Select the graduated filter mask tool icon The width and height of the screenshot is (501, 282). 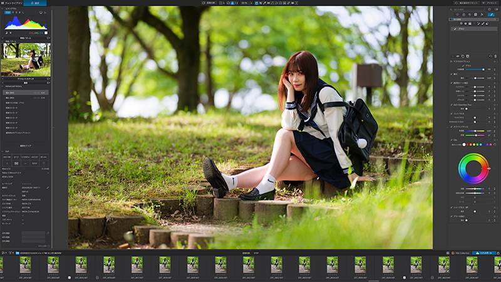click(x=470, y=24)
